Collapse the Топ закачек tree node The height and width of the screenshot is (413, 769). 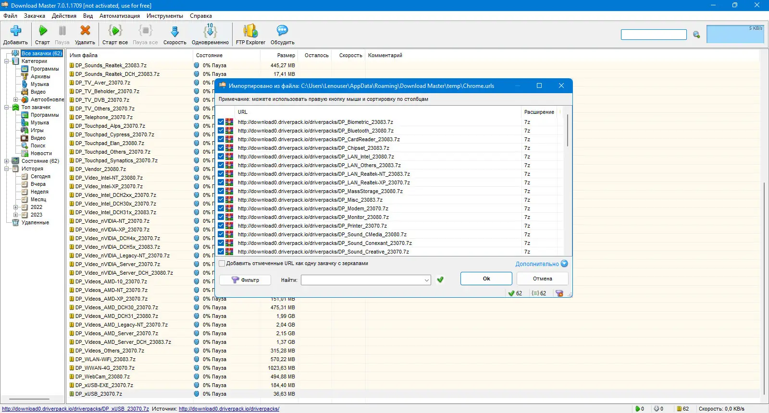click(x=7, y=107)
